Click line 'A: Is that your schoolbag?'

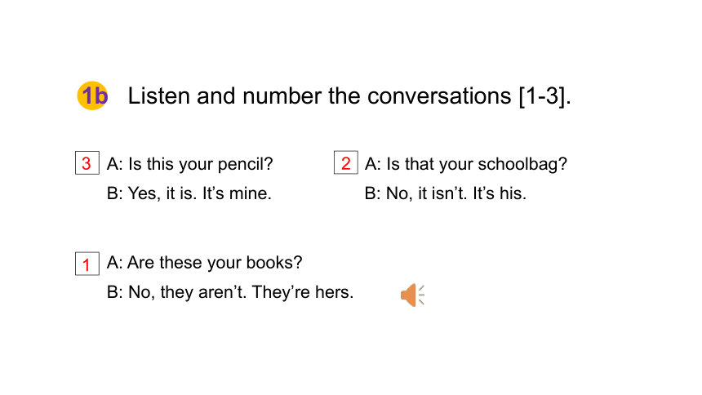coord(465,164)
